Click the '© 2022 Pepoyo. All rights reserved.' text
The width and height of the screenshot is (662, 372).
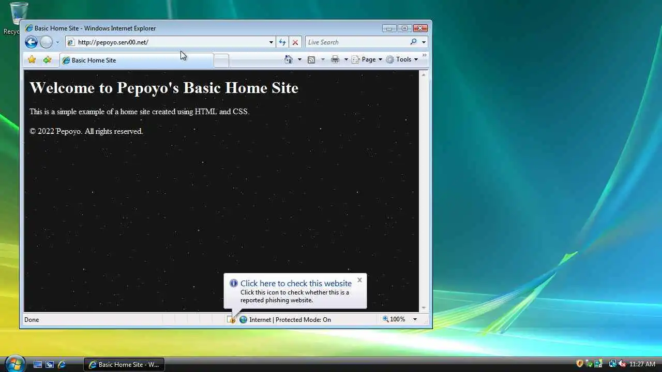point(86,131)
